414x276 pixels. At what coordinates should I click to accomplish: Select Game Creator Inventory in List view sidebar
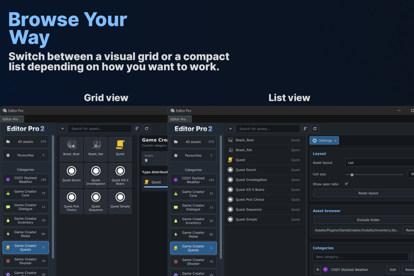point(193,221)
